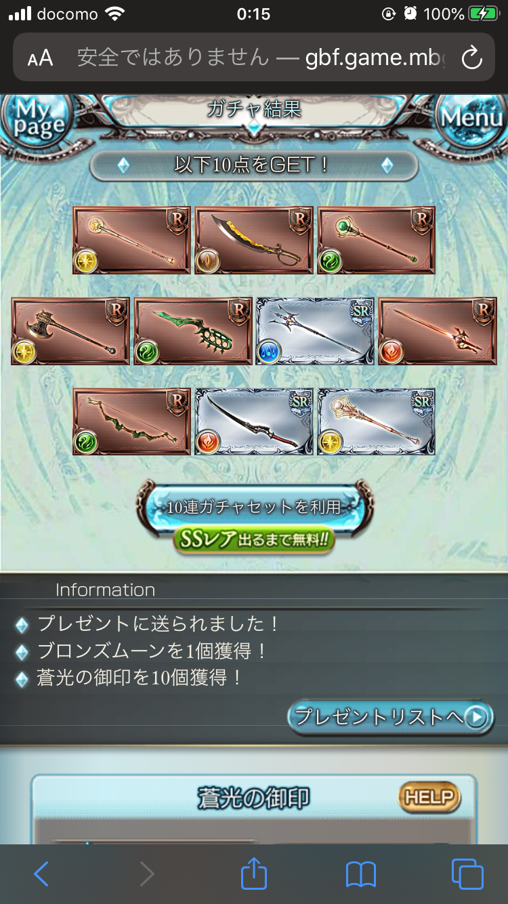Select the R golden curved saber weapon
Viewport: 508px width, 904px height.
pyautogui.click(x=254, y=241)
